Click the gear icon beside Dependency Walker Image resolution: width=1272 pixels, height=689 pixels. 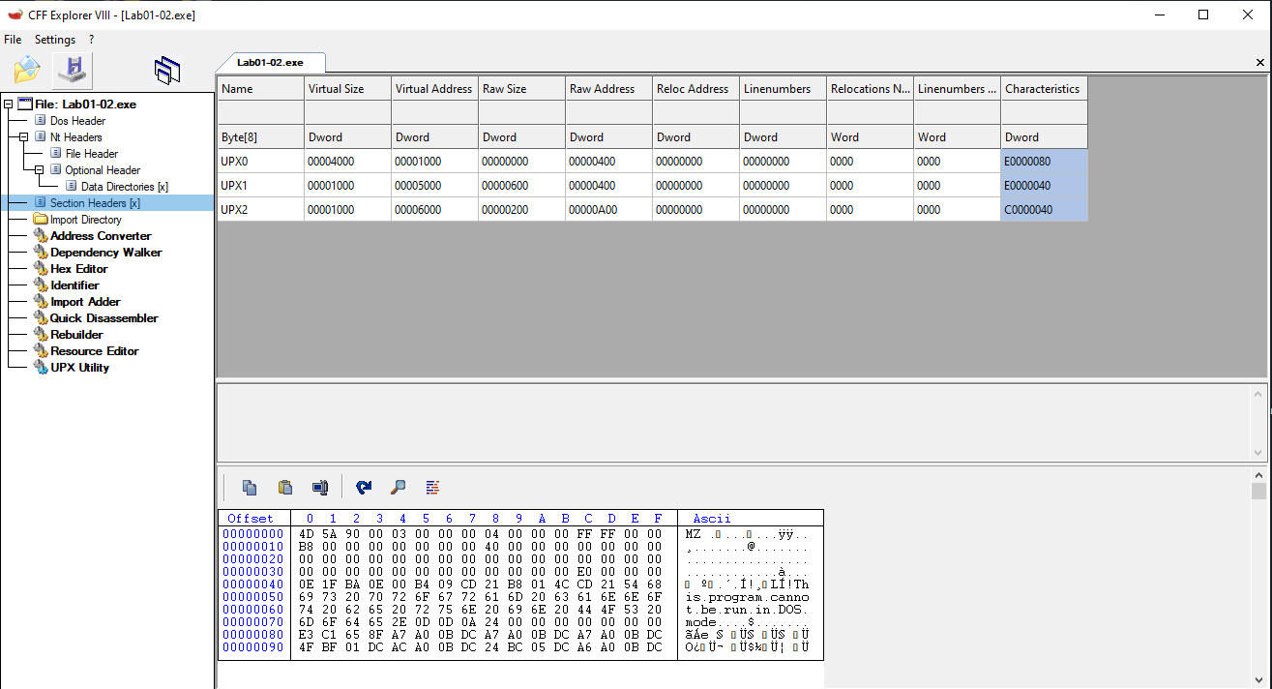click(x=41, y=253)
